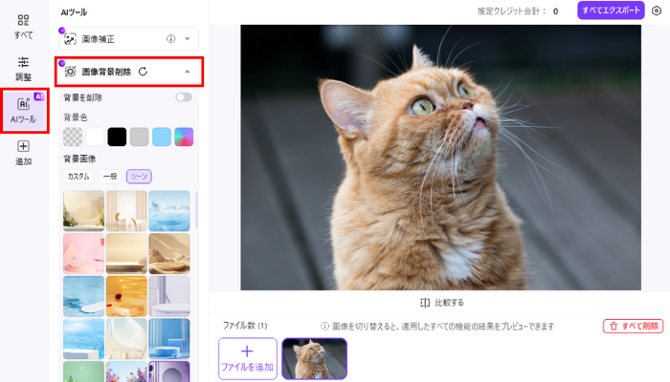
Task: Open the 追加 (Add) sidebar section
Action: pos(24,153)
